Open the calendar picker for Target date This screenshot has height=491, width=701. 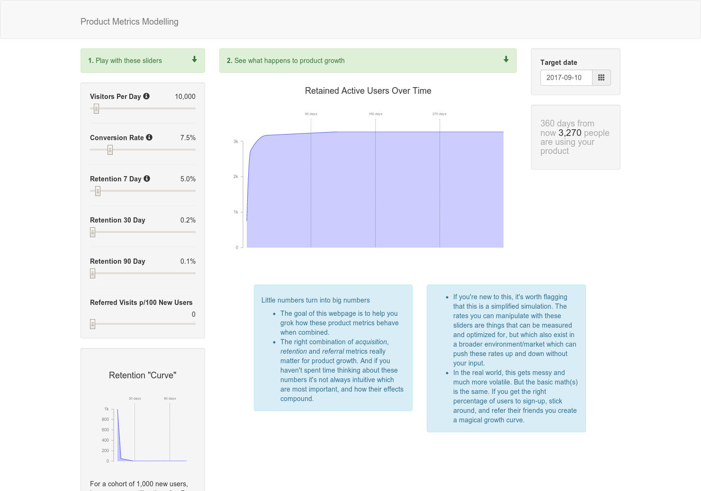[601, 77]
